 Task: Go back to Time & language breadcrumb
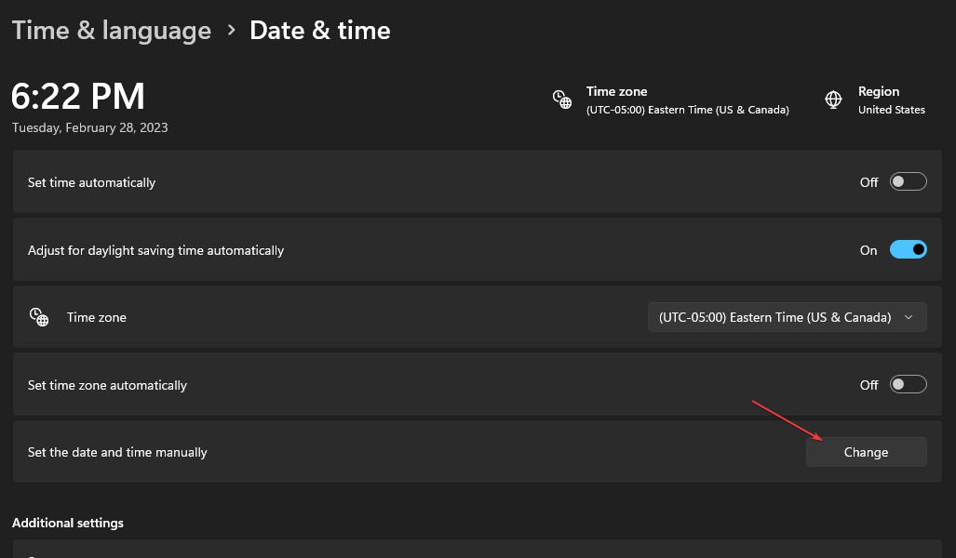pyautogui.click(x=112, y=31)
